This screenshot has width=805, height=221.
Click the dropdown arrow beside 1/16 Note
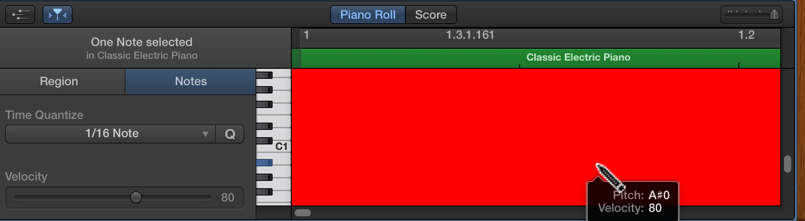pos(205,134)
